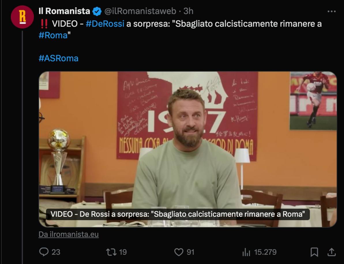Viewport: 344px width, 264px height.
Task: Click the 3h timestamp
Action: (188, 11)
